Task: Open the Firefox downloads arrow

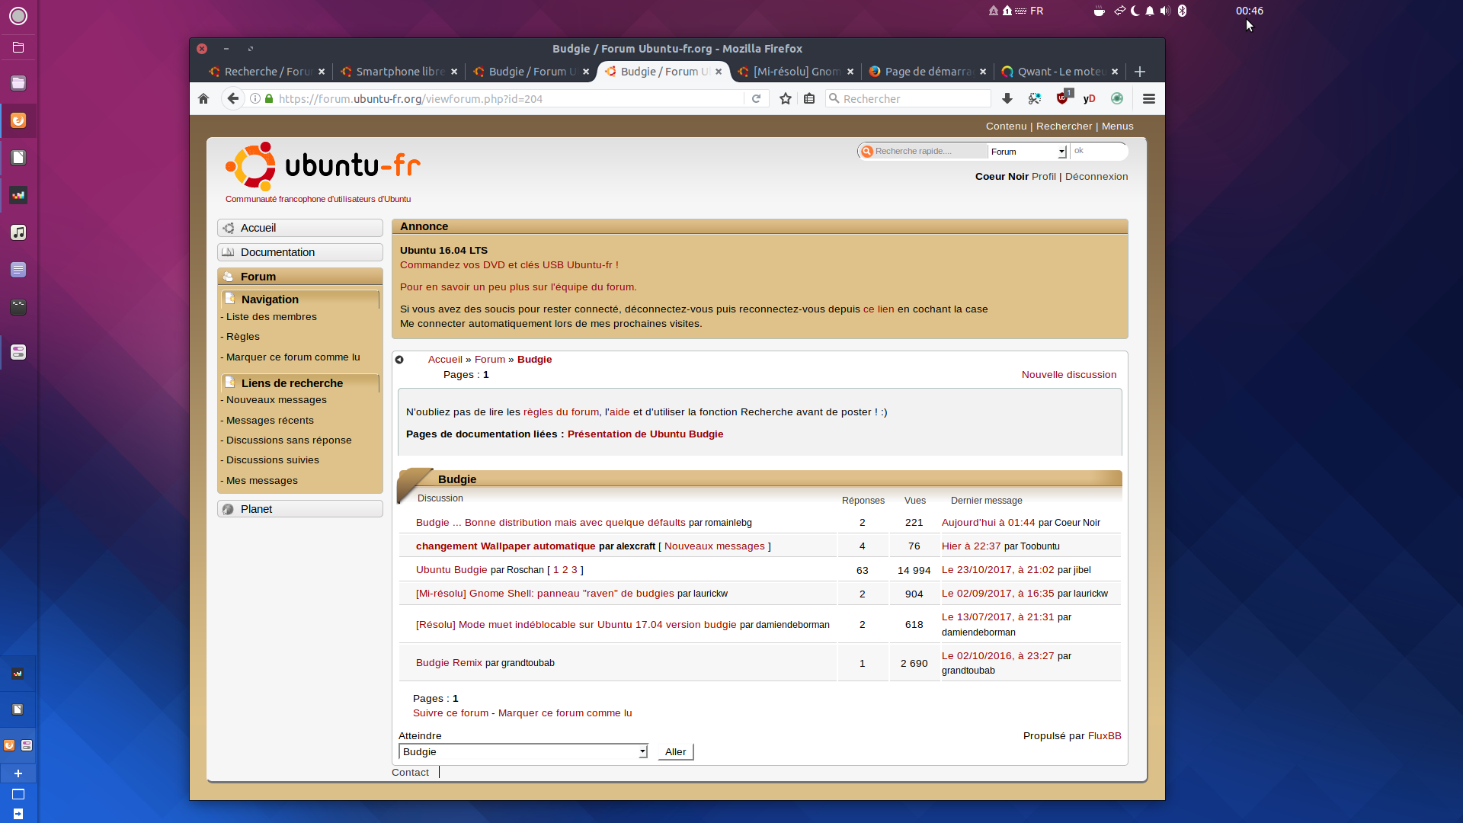Action: point(1007,98)
